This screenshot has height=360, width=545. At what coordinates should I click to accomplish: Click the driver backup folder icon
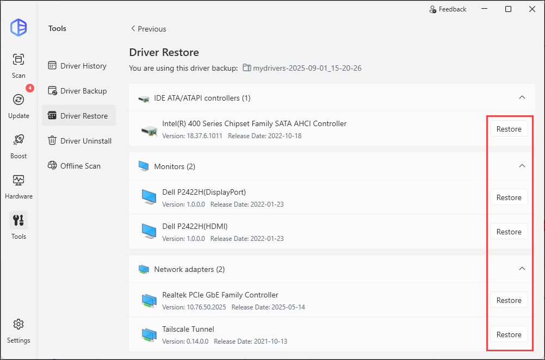click(247, 68)
